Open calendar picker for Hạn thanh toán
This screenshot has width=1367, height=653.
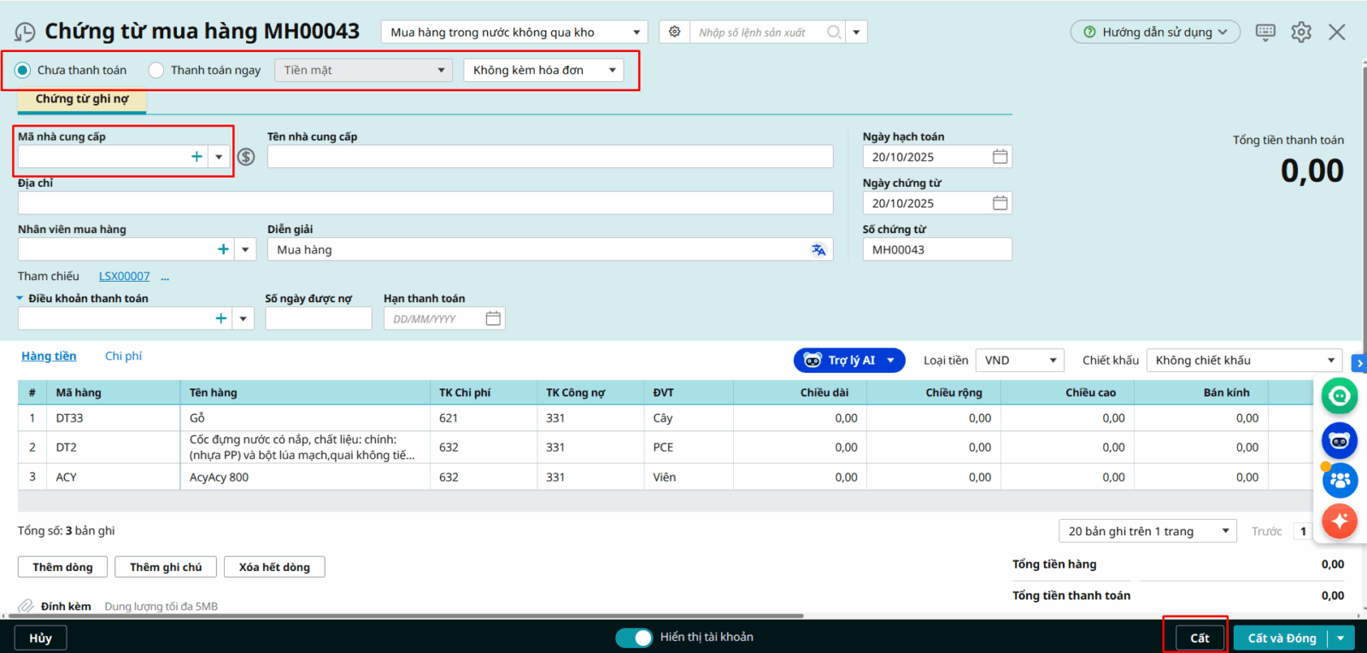(493, 318)
